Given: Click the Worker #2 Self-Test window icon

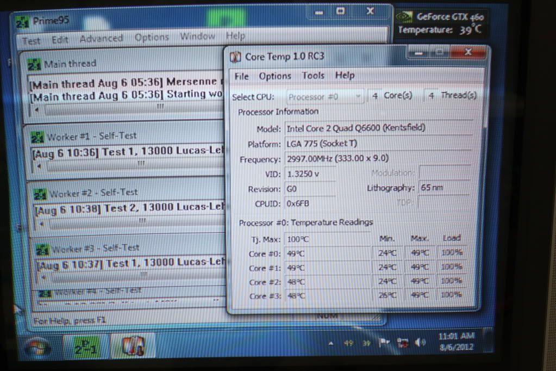Looking at the screenshot, I should coord(40,194).
